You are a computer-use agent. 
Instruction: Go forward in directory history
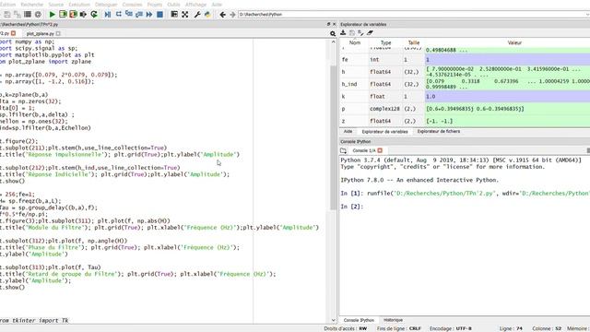pos(232,15)
